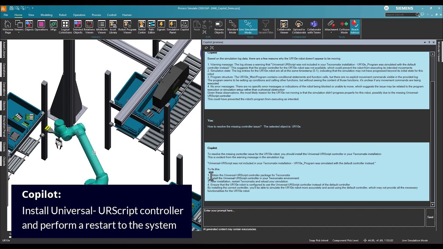The width and height of the screenshot is (443, 249).
Task: Click the magnifier icon in the search box
Action: coord(418,15)
